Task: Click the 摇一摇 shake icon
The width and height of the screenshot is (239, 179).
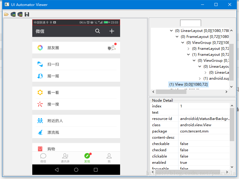Action: [40, 76]
